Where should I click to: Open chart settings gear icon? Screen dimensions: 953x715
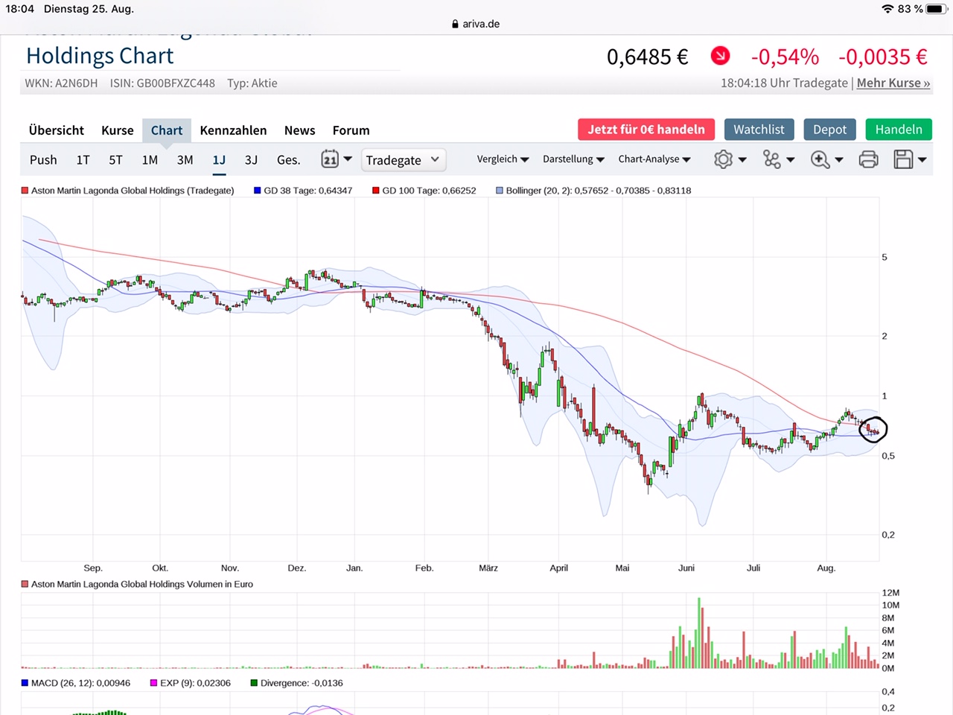723,159
